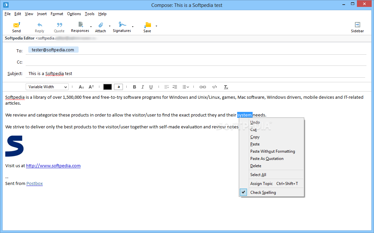Viewport: 374px width, 233px height.
Task: Toggle the Sidebar icon
Action: click(x=357, y=25)
